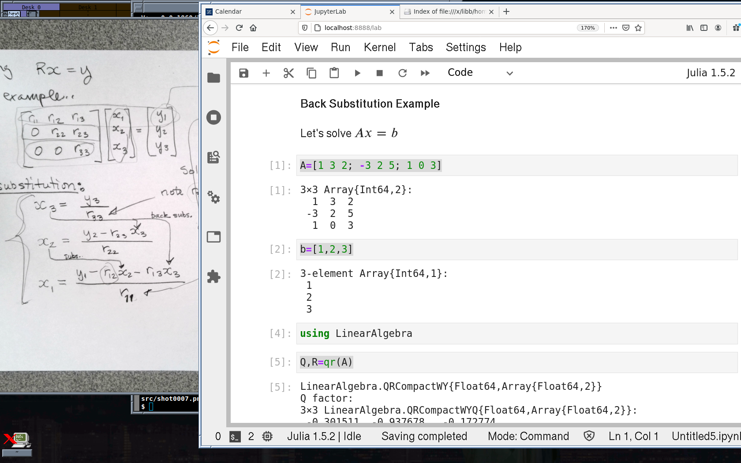Open Firefox page actions ellipsis menu
This screenshot has width=741, height=463.
[x=613, y=28]
